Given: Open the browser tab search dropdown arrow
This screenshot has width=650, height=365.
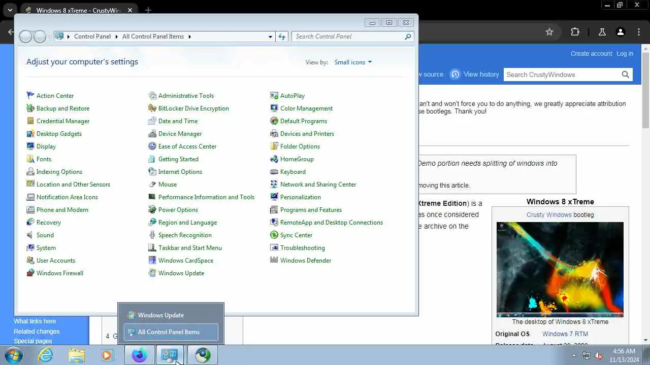Looking at the screenshot, I should [x=10, y=10].
